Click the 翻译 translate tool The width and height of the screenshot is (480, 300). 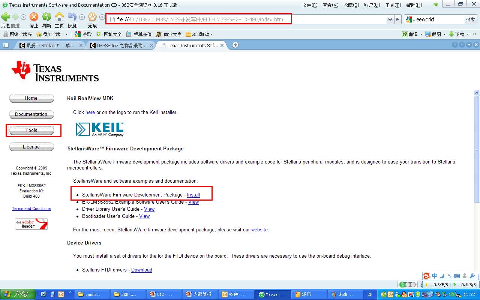pos(410,34)
